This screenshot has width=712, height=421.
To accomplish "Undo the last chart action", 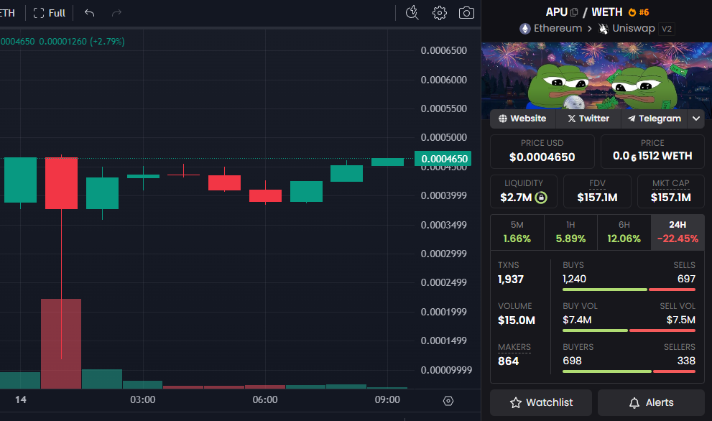I will (90, 13).
